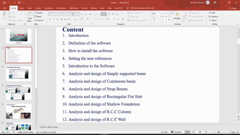Viewport: 240px width, 135px height.
Task: Open the font size dropdown
Action: pos(79,14)
